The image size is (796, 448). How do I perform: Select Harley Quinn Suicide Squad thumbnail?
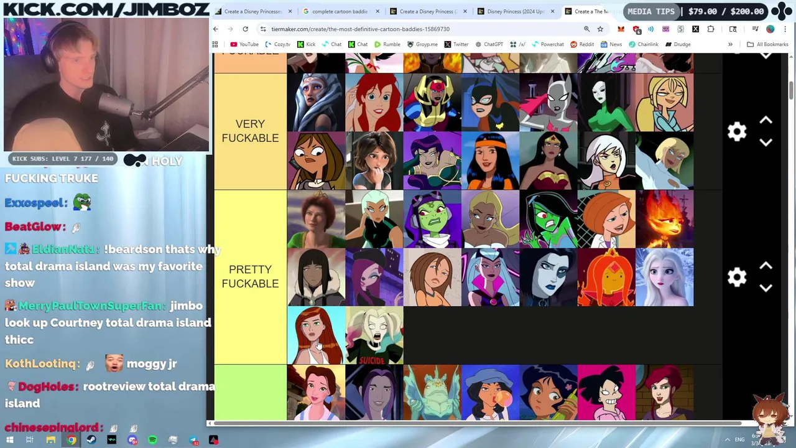[x=374, y=335]
